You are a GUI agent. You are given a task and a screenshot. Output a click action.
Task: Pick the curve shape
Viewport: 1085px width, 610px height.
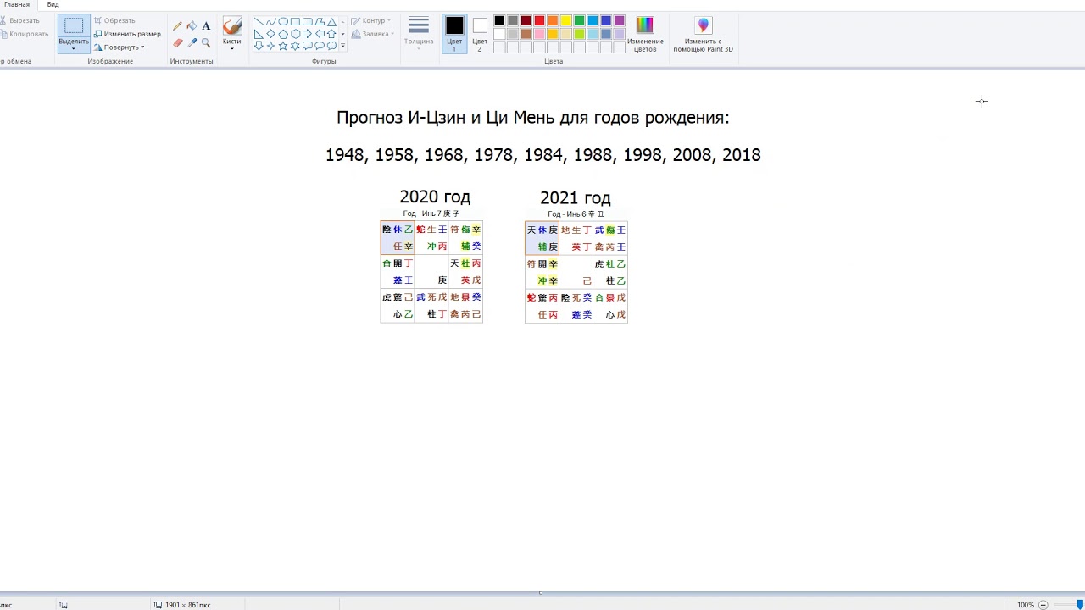[270, 22]
